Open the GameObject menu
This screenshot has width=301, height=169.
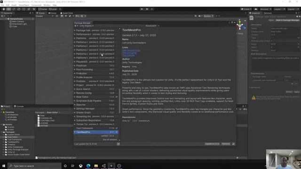(24, 5)
